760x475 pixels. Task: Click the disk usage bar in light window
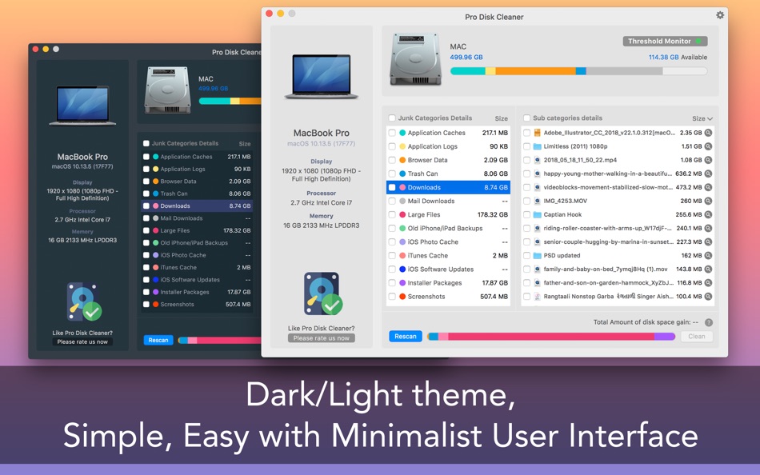coord(578,71)
